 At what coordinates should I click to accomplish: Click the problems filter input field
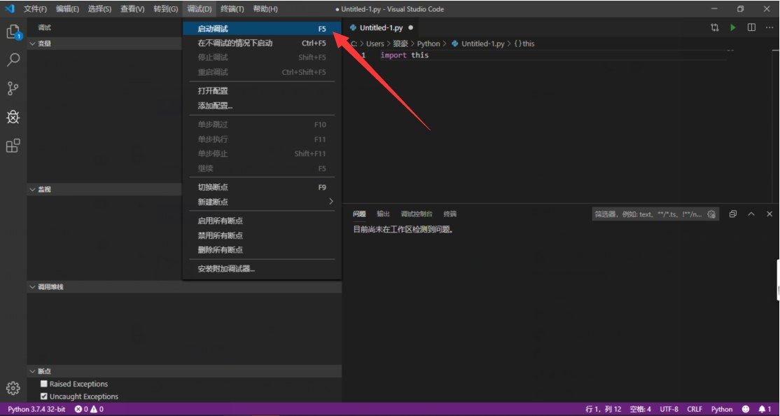click(x=649, y=214)
